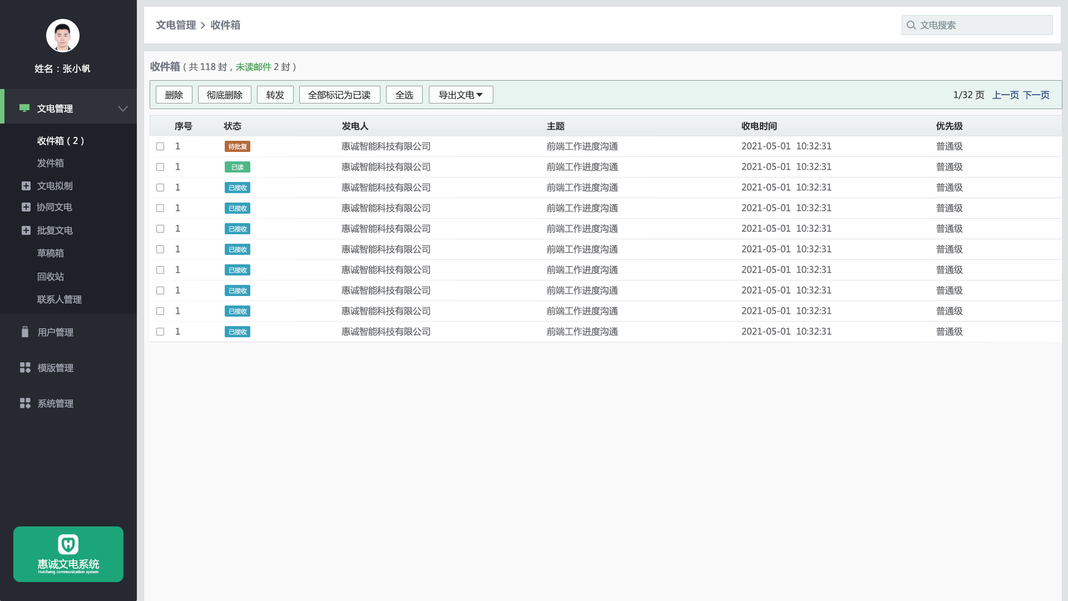Viewport: 1068px width, 601px height.
Task: Click 收件箱 in the breadcrumb
Action: [x=225, y=25]
